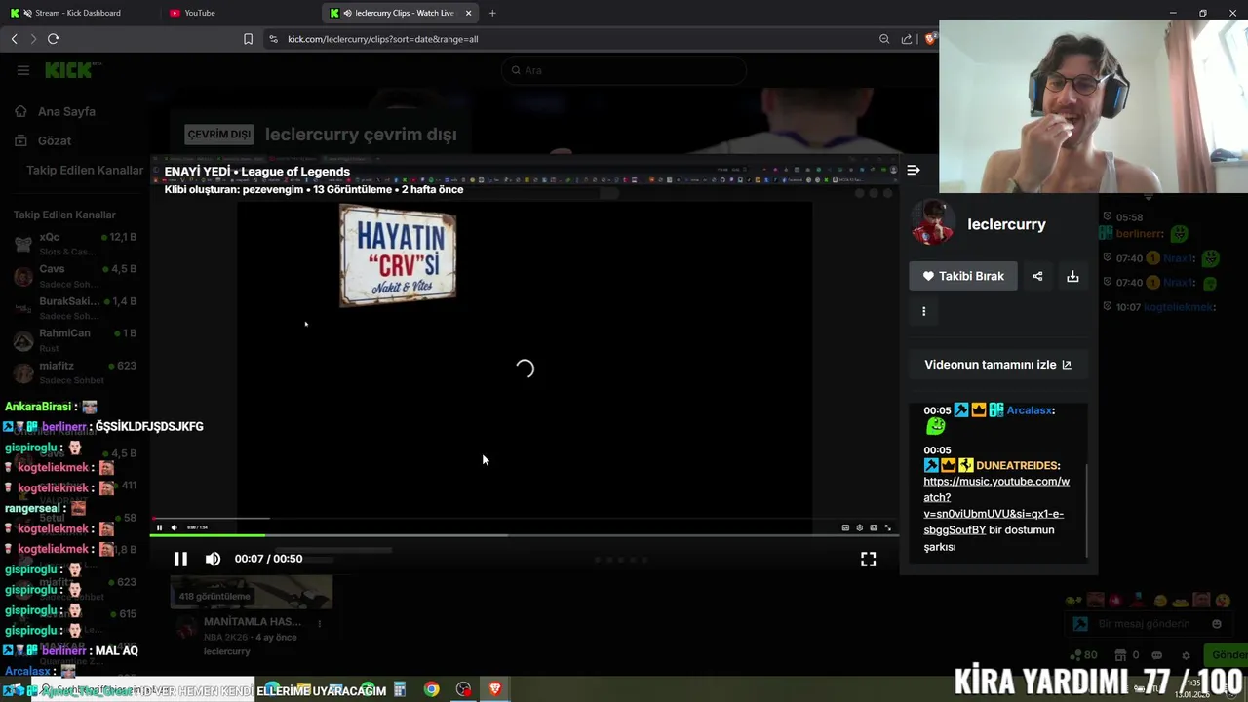The width and height of the screenshot is (1248, 702).
Task: Open the 418 görüntüleme clip thumbnail
Action: [252, 592]
